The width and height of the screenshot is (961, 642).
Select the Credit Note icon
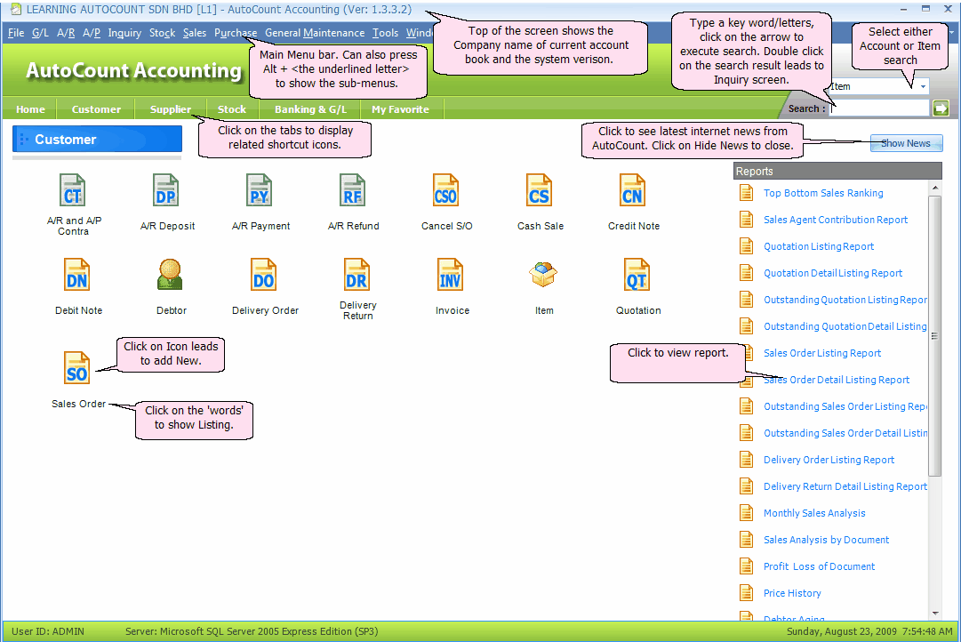[x=633, y=190]
